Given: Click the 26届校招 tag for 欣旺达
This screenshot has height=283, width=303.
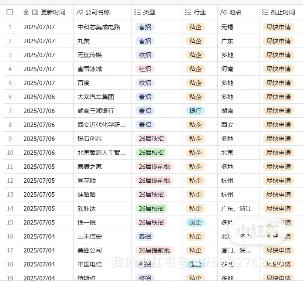Looking at the screenshot, I should pyautogui.click(x=151, y=208).
